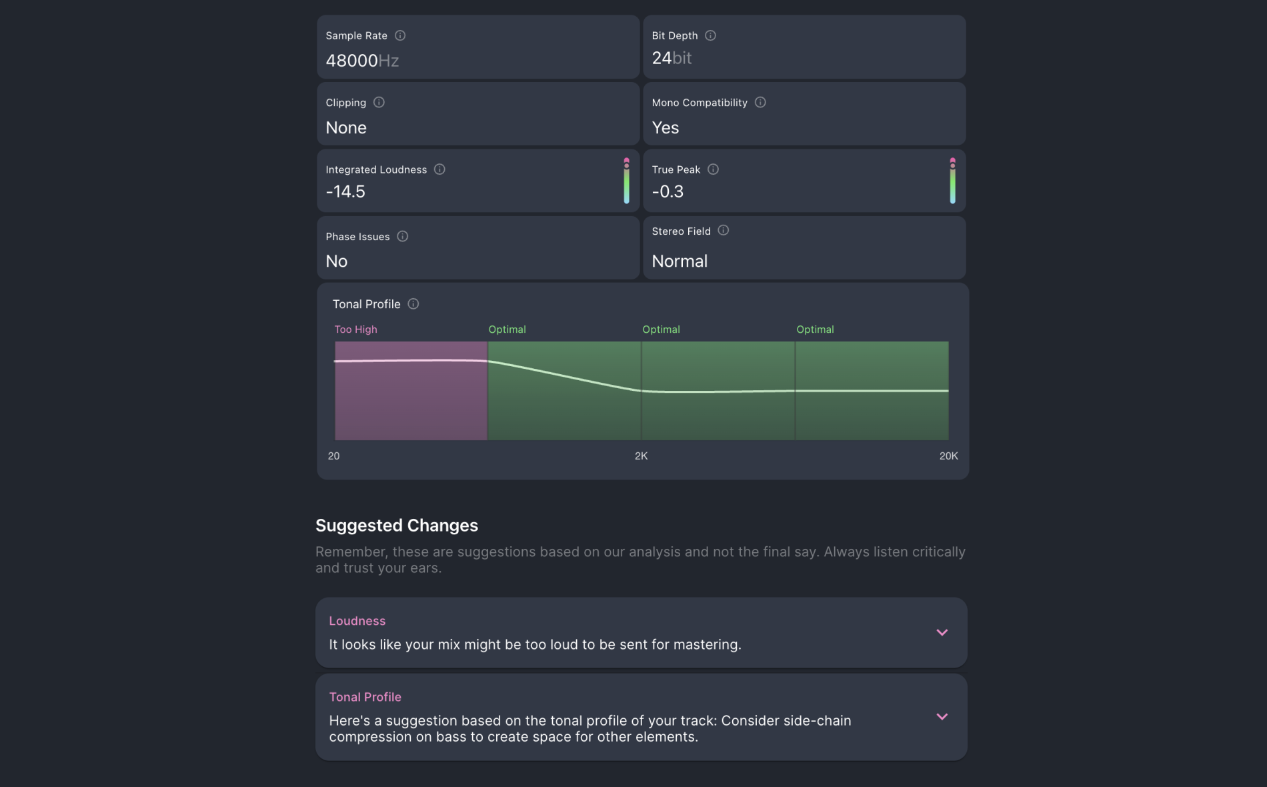This screenshot has width=1267, height=787.
Task: Open the Loudness suggestion card text
Action: click(535, 644)
